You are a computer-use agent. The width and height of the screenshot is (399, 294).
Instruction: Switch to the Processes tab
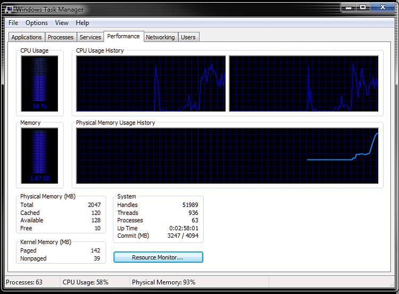pos(61,37)
